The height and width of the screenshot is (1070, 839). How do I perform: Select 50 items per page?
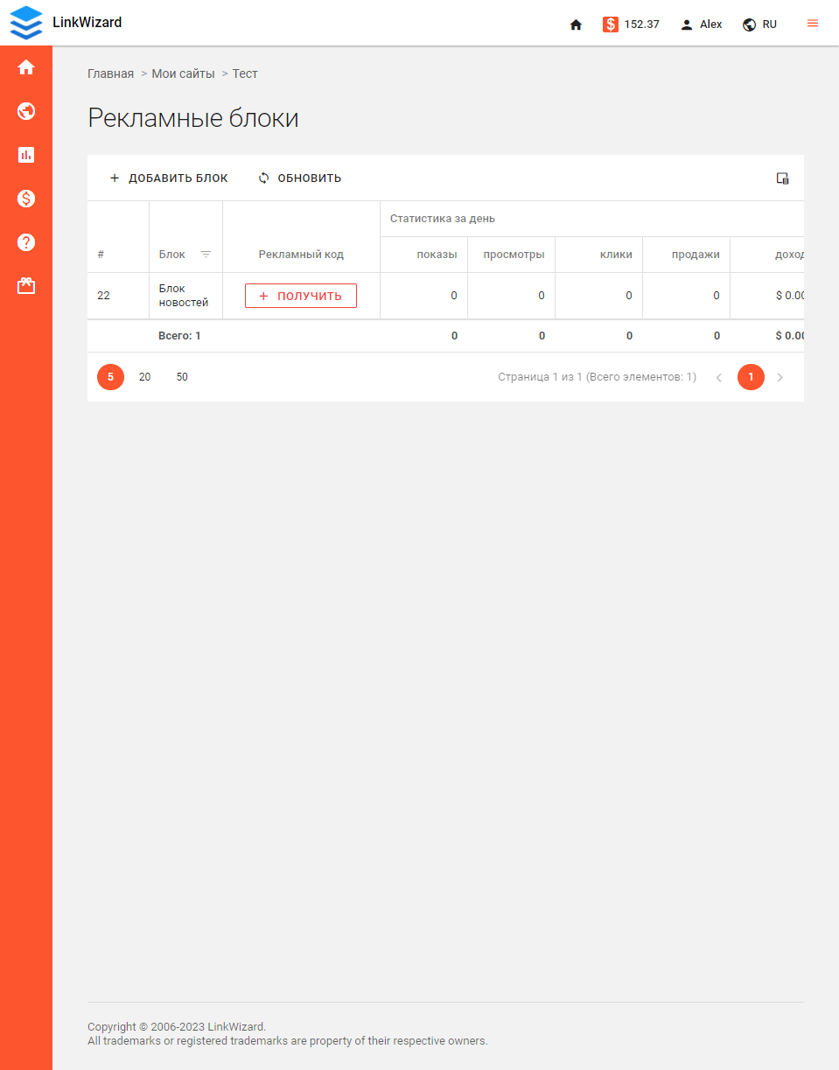click(181, 377)
